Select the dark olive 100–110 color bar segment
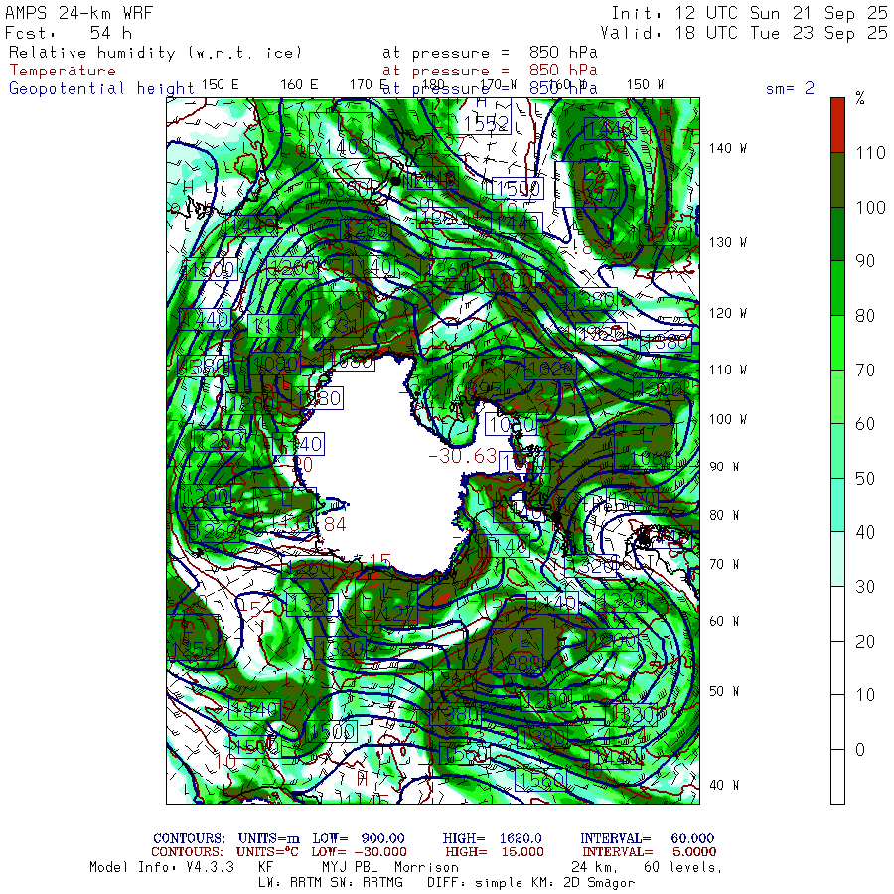Image resolution: width=894 pixels, height=894 pixels. (x=837, y=179)
